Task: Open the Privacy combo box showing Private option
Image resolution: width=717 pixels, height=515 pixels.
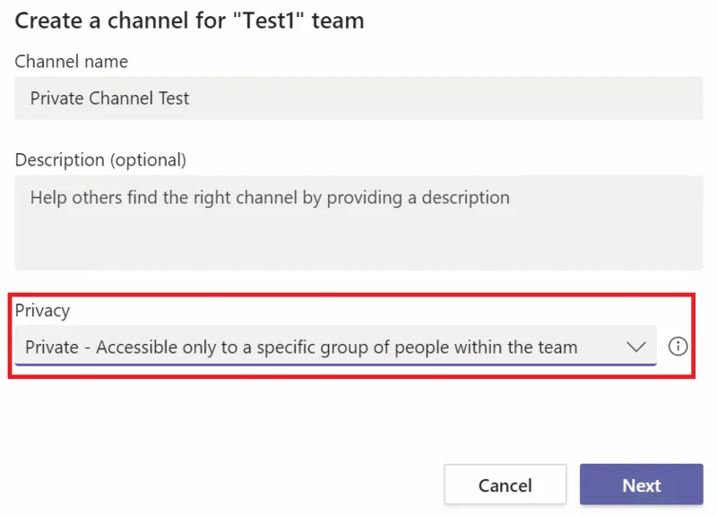Action: pyautogui.click(x=335, y=346)
